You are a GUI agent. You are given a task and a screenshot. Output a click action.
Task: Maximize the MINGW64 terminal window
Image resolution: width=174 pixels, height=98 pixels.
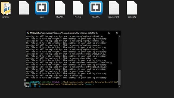pyautogui.click(x=109, y=33)
